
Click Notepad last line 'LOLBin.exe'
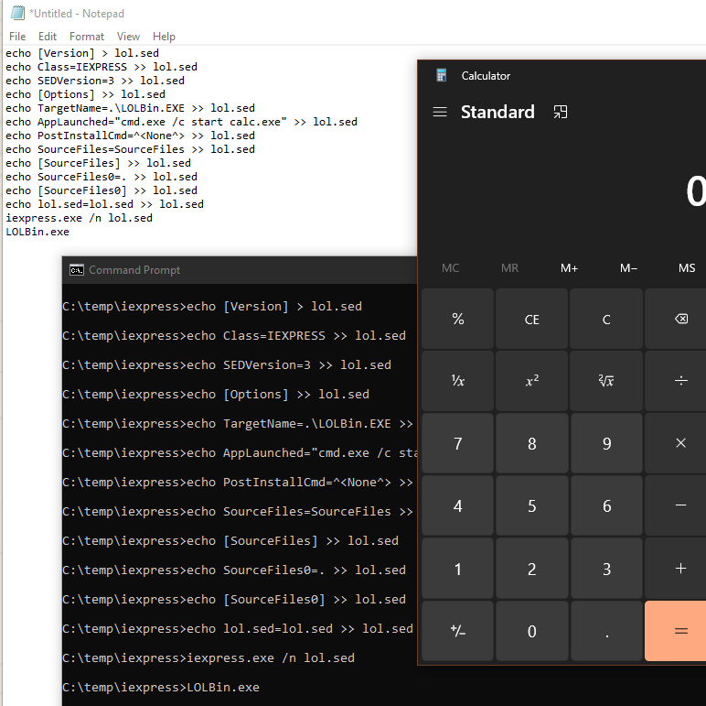tap(37, 232)
